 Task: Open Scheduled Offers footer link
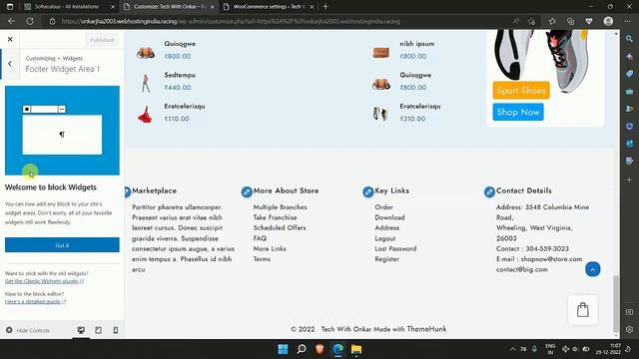280,228
